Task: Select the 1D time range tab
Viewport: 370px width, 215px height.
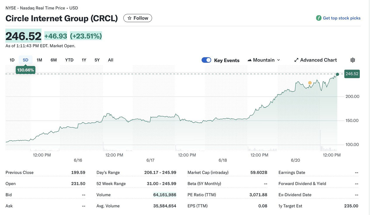Action: pos(12,60)
